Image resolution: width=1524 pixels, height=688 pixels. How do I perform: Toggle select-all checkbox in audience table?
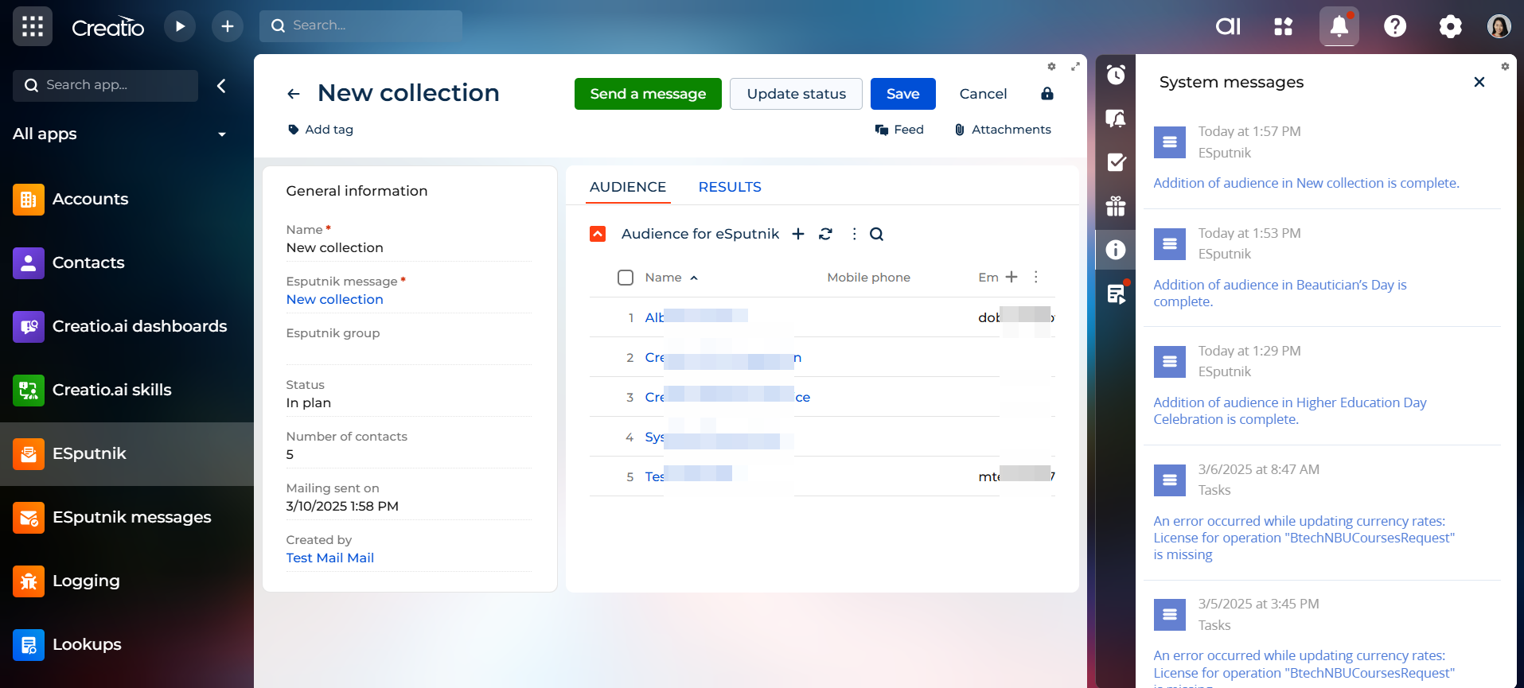[x=626, y=278]
